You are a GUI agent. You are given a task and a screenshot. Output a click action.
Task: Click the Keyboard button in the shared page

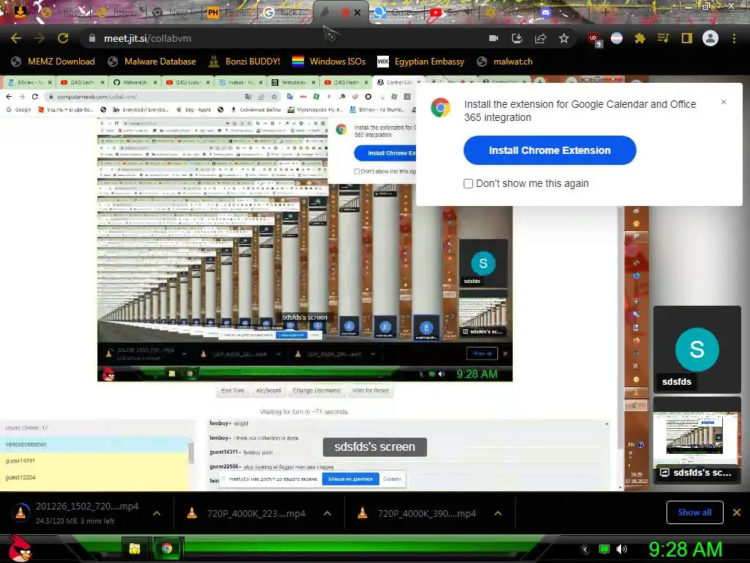click(x=268, y=391)
